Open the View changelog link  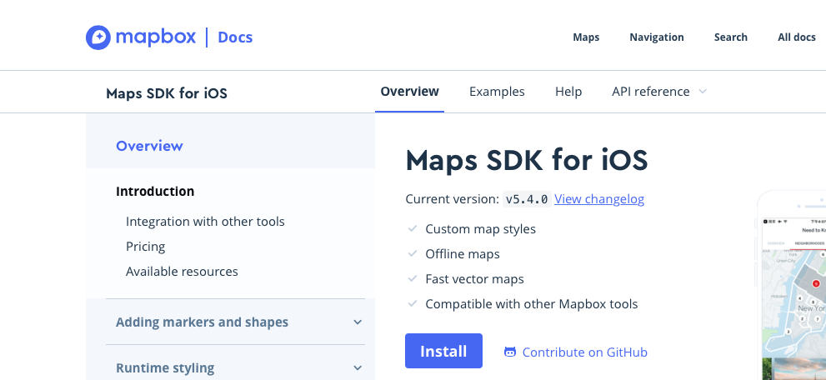[x=599, y=199]
